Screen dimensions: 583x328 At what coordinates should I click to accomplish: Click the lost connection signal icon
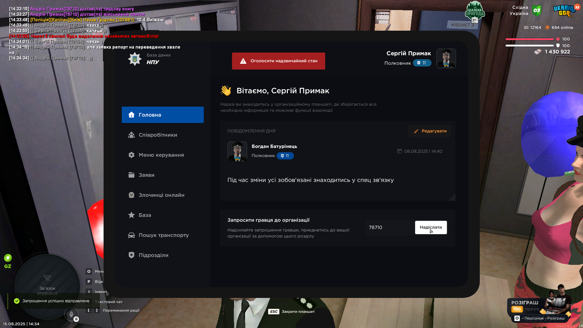point(47,277)
